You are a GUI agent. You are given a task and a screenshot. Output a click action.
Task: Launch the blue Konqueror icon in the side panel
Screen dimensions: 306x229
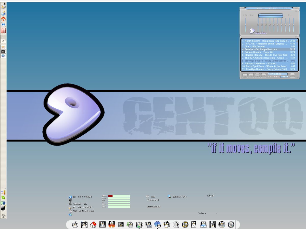click(3, 25)
